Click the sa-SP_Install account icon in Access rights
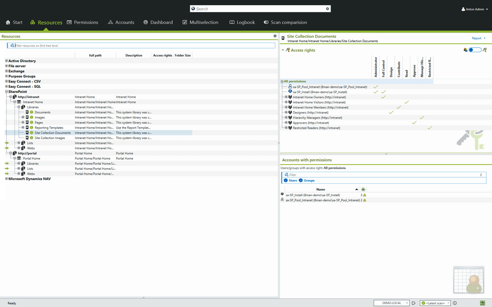492x307 pixels. [x=290, y=92]
